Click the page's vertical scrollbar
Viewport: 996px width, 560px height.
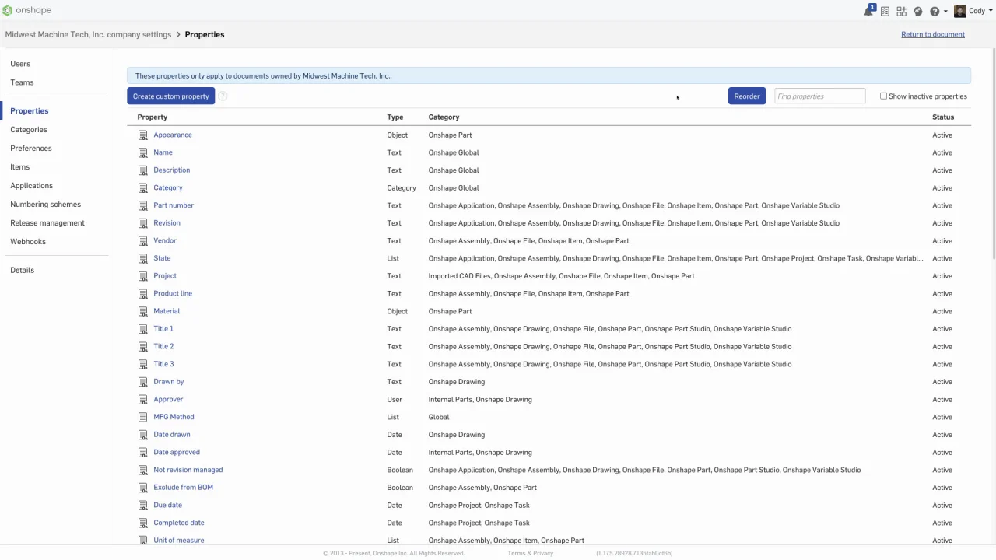pyautogui.click(x=993, y=156)
